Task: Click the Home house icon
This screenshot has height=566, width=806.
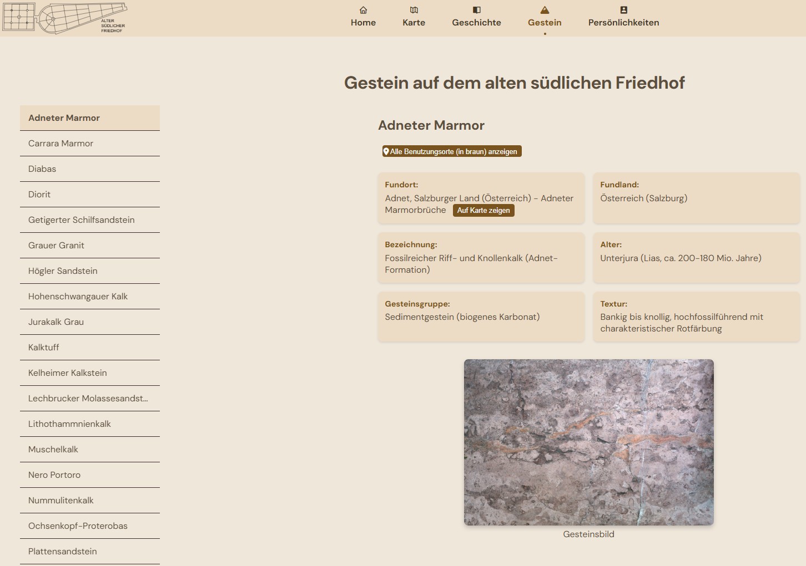Action: pos(363,10)
